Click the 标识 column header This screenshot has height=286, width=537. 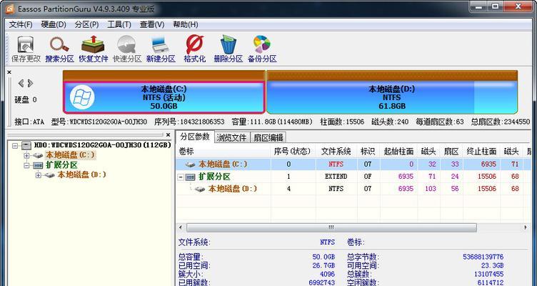[x=368, y=152]
